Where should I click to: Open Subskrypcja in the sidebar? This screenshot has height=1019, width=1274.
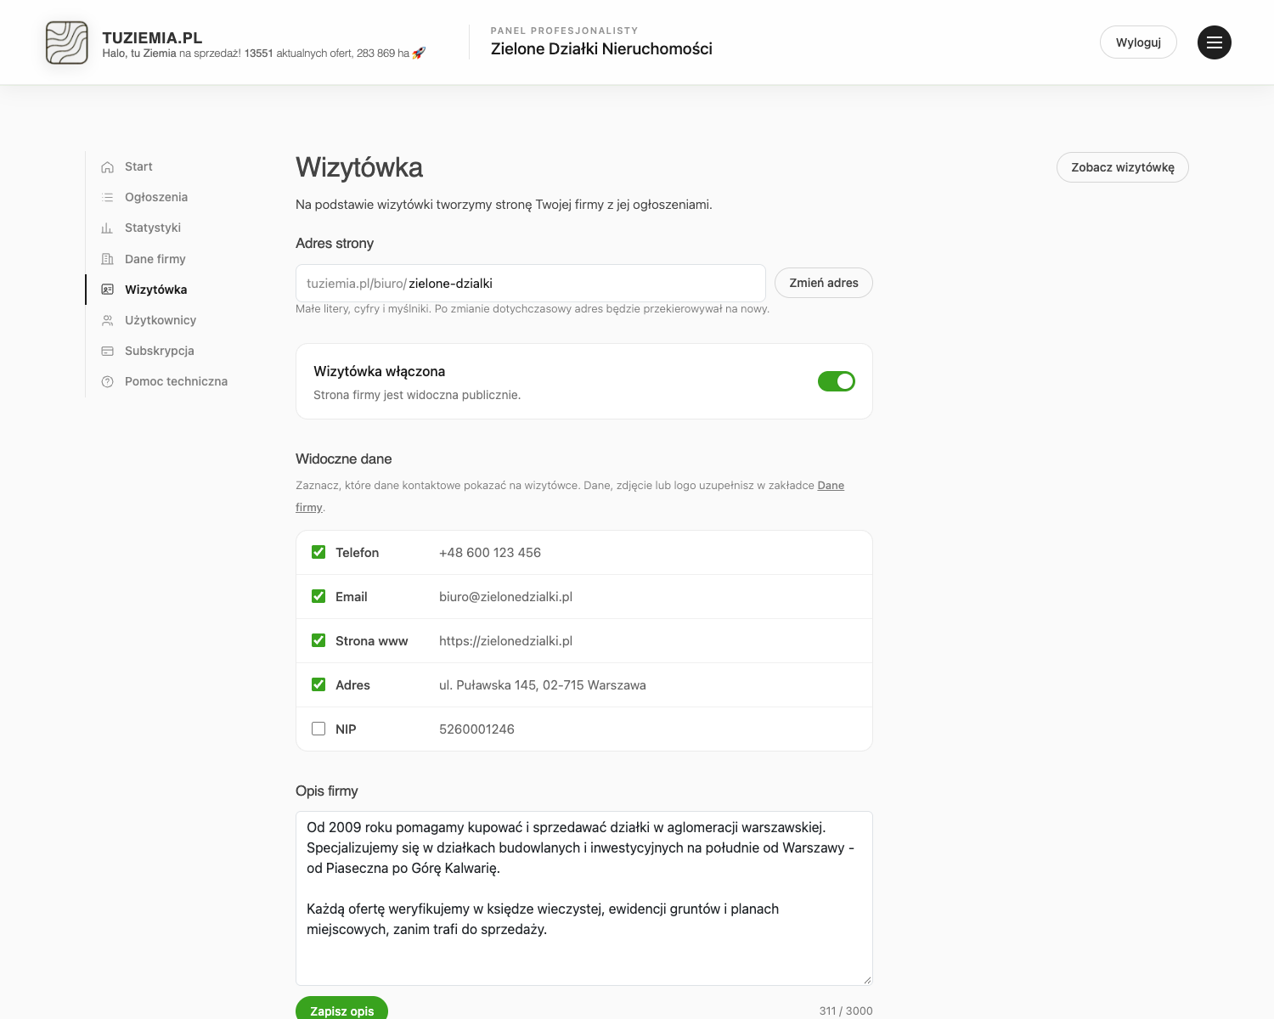point(160,351)
